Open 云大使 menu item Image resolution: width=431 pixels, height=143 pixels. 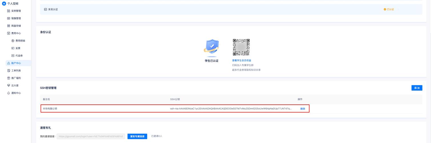(15, 85)
